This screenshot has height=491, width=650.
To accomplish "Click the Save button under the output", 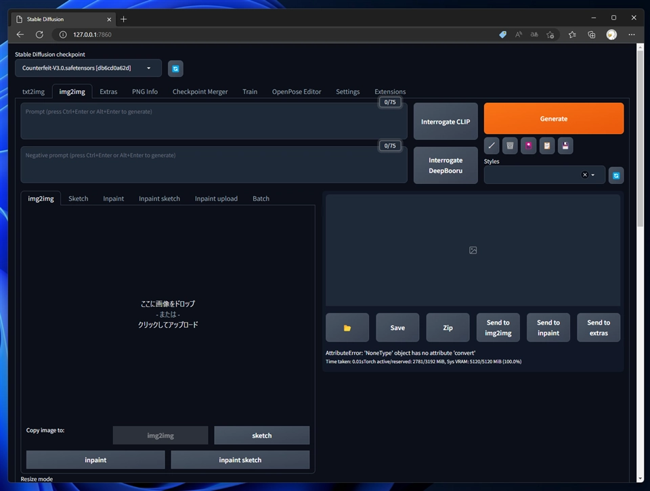I will click(x=397, y=328).
